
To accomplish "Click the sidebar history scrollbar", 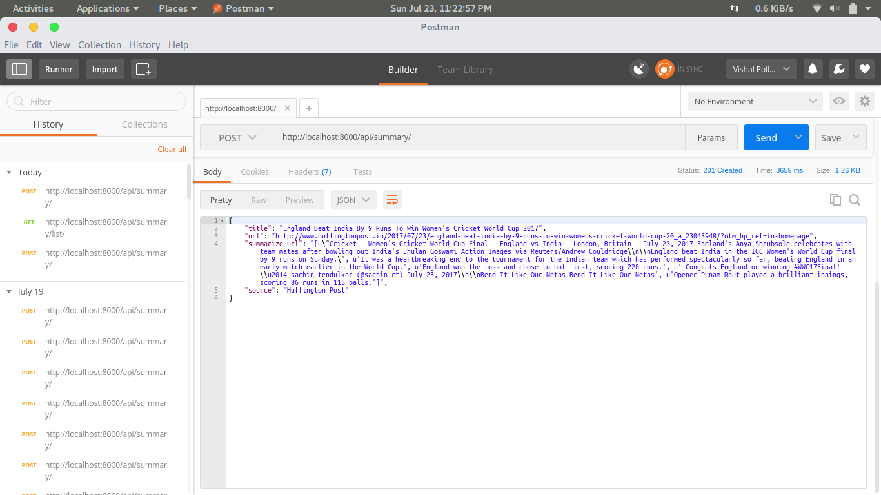I will pos(189,182).
